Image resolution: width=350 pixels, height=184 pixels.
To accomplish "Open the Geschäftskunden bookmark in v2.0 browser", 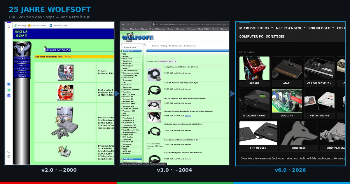I will (x=38, y=26).
